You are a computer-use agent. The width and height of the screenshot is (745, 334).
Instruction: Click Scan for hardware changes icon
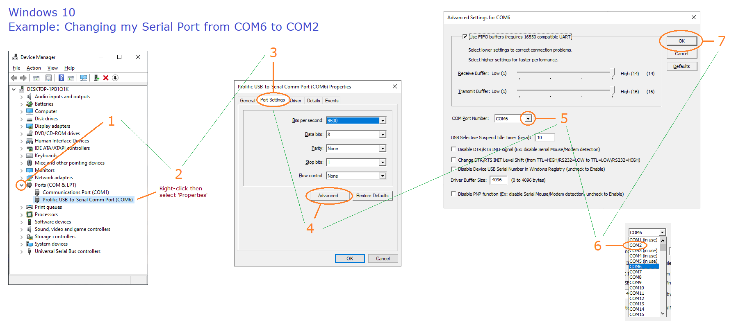point(84,78)
